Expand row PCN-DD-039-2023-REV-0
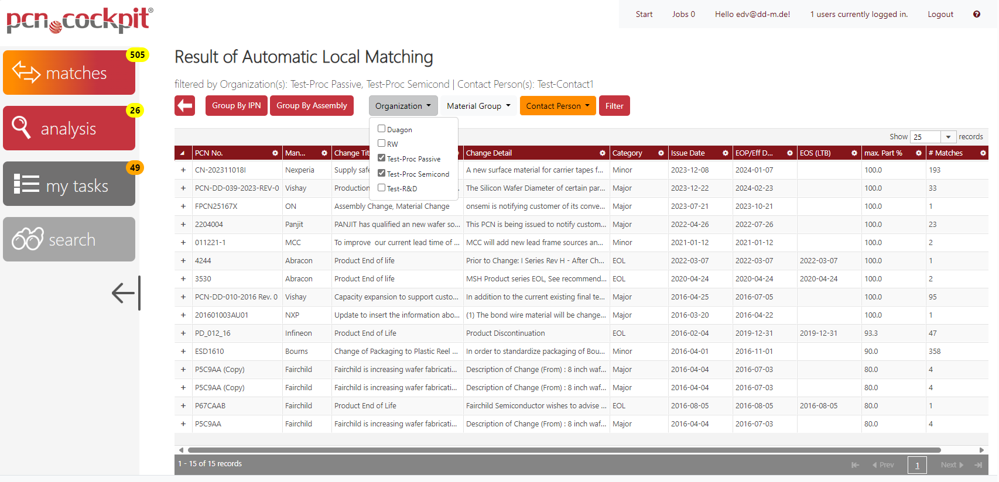This screenshot has width=999, height=482. point(183,188)
